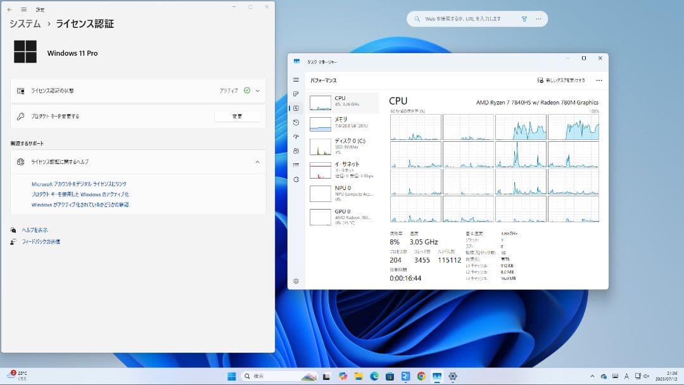Screen dimensions: 684x385
Task: Open the Task Manager hamburger navigation menu
Action: (296, 80)
